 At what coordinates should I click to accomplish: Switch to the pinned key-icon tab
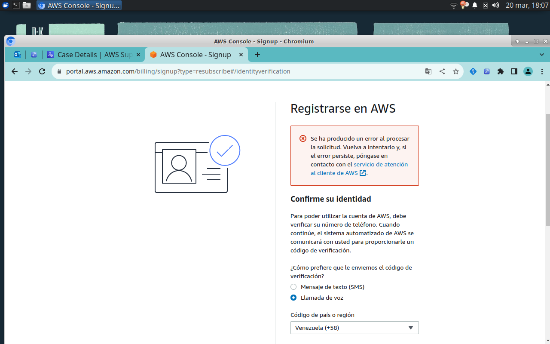pos(34,55)
